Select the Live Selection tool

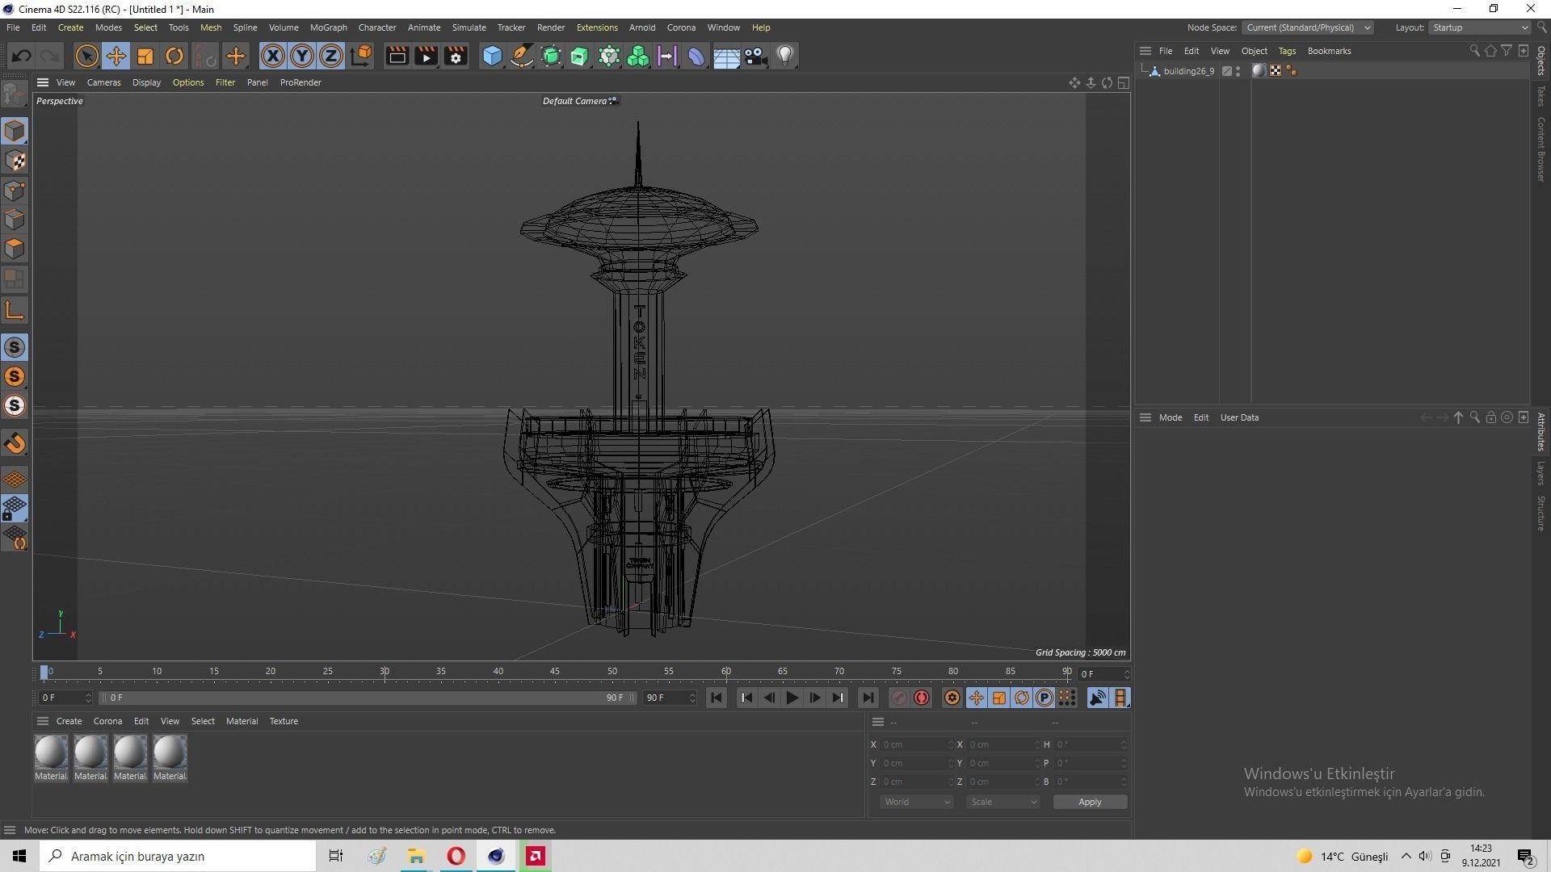(86, 56)
